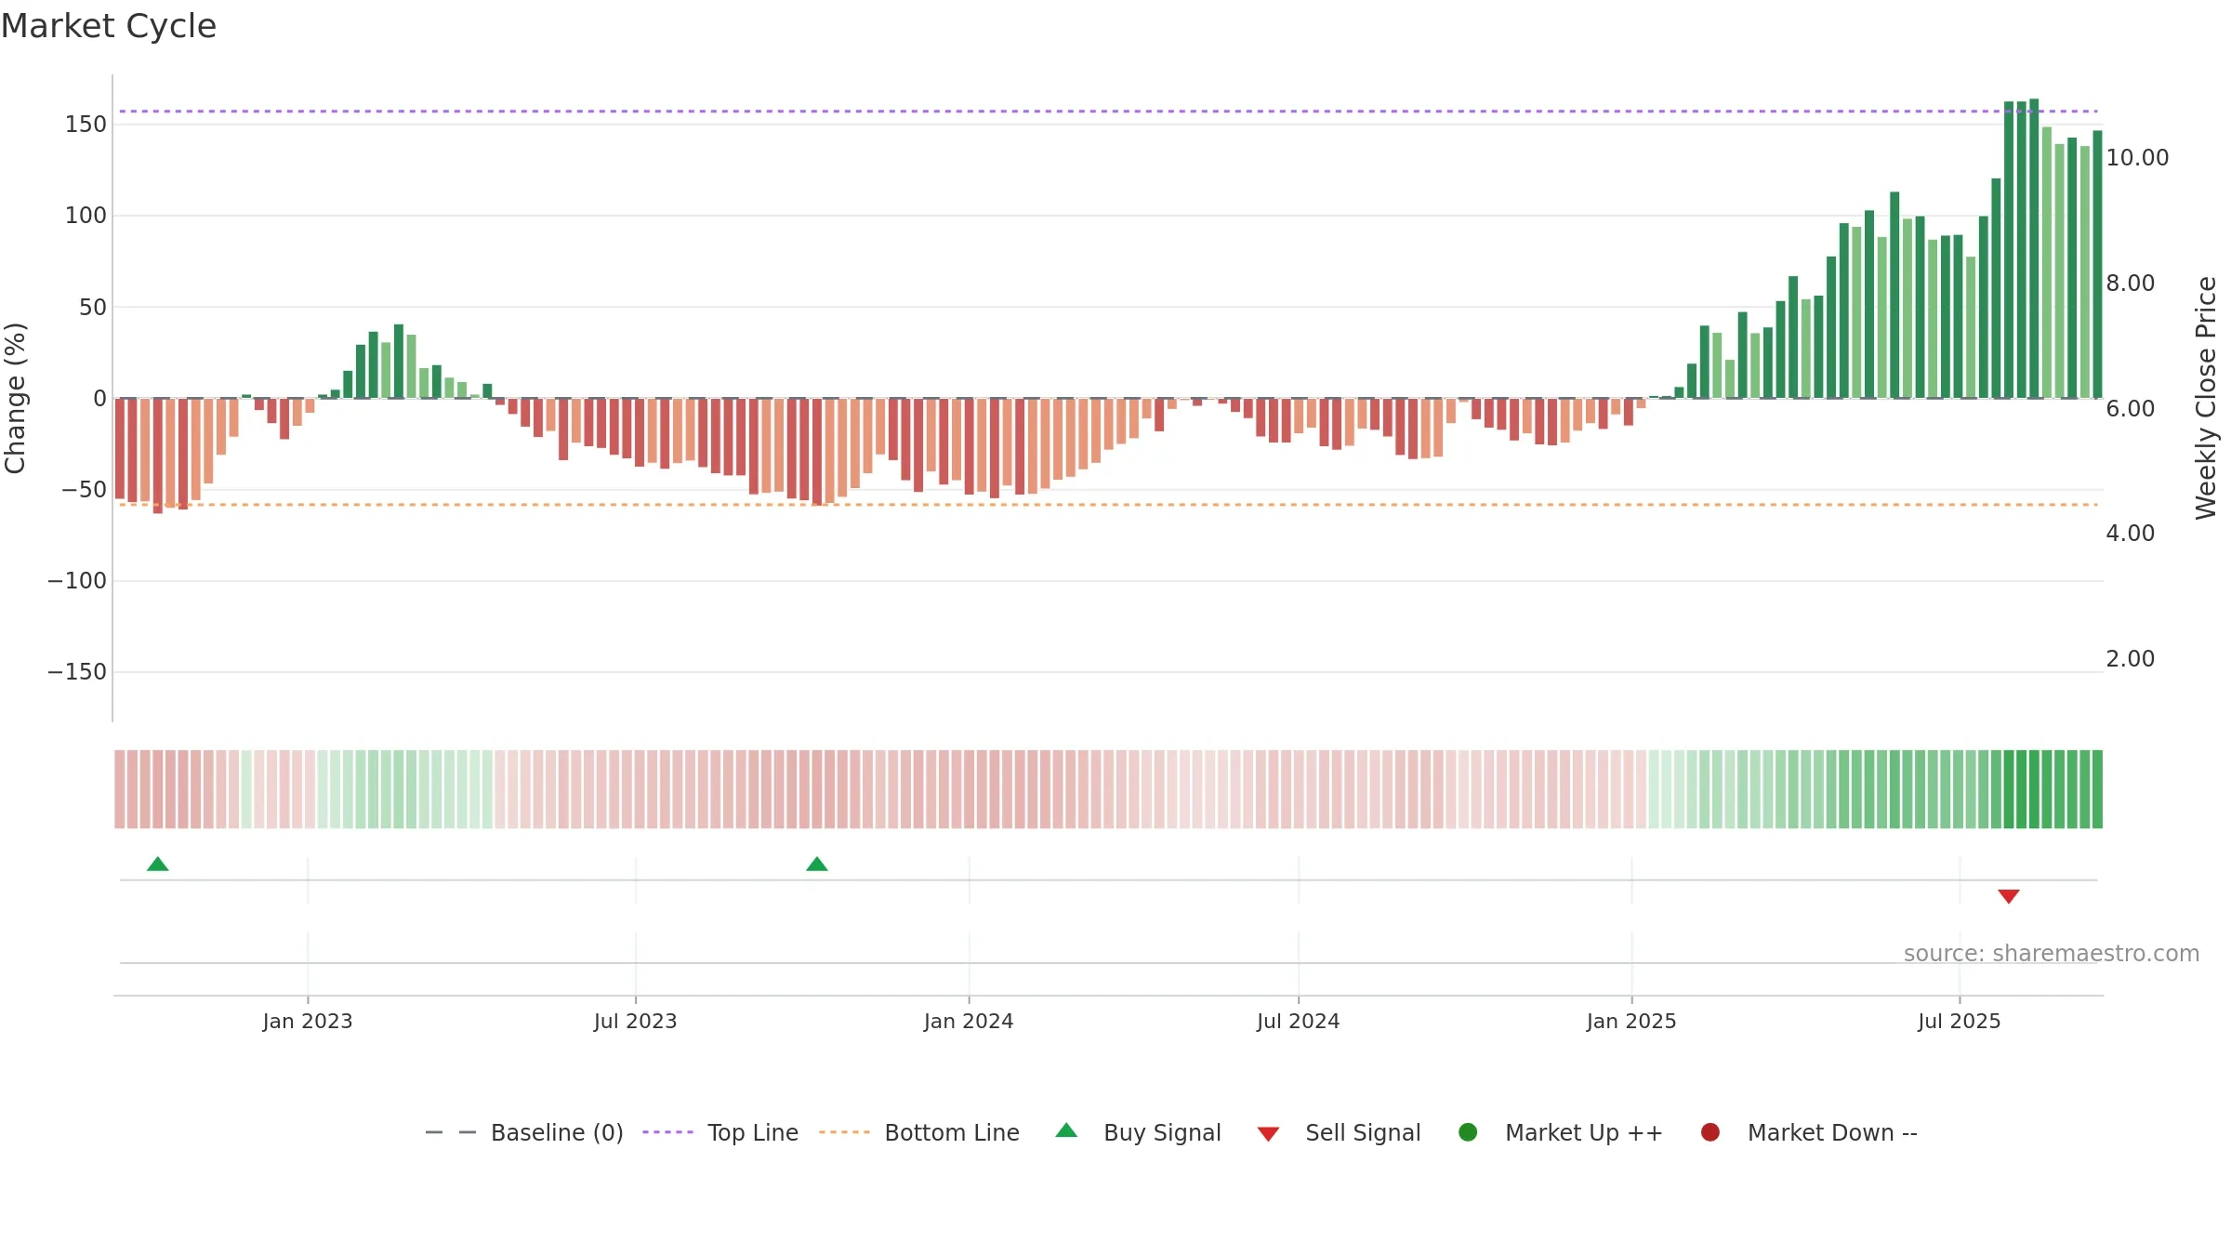Click the 6.00 price tick label
The image size is (2231, 1255).
coord(2130,409)
